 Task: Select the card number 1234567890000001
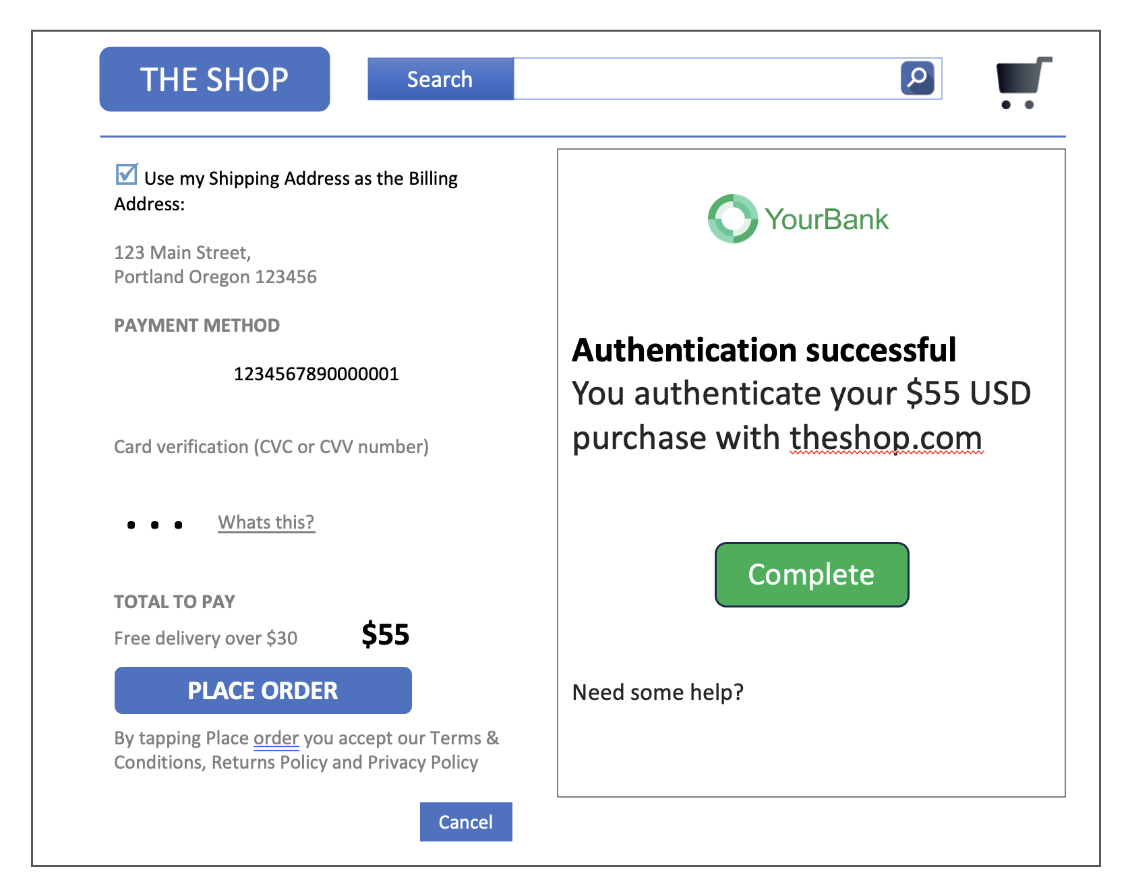[316, 374]
